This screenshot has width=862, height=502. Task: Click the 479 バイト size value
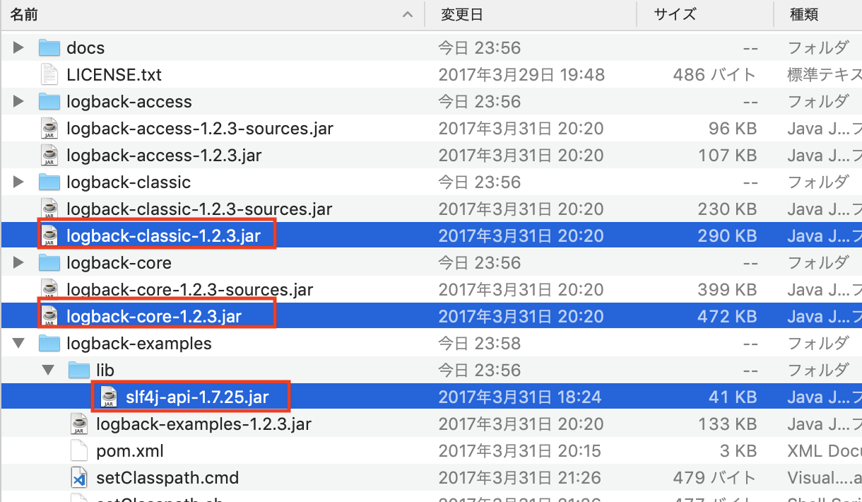714,478
